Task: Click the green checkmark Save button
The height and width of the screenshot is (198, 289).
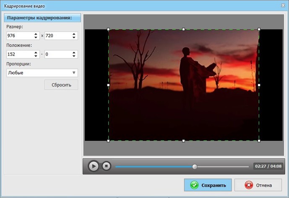Action: click(208, 185)
